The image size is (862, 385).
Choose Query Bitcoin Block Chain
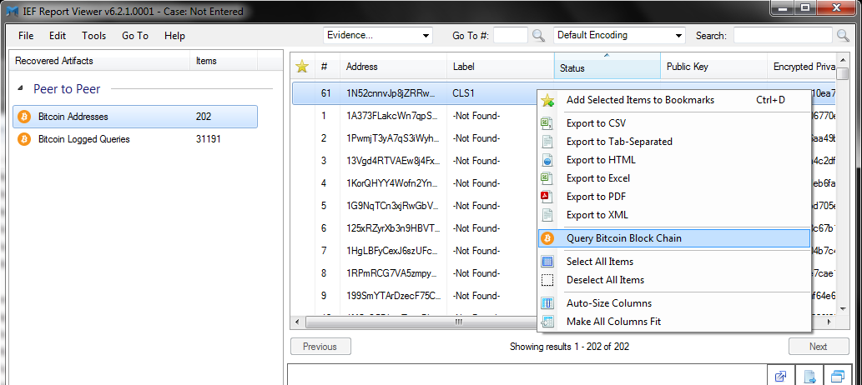[x=674, y=238]
